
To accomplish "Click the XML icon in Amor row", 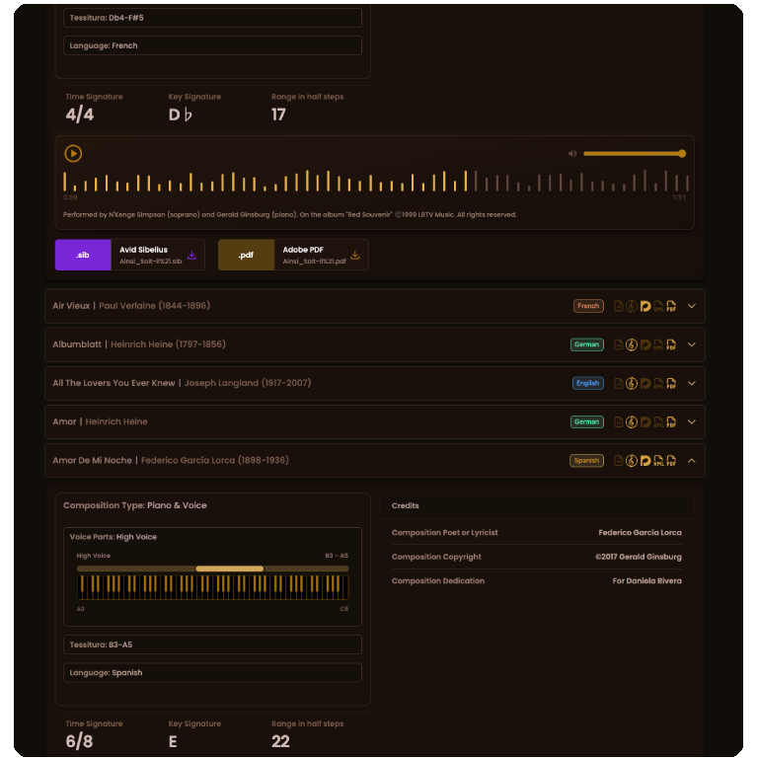I will coord(658,422).
